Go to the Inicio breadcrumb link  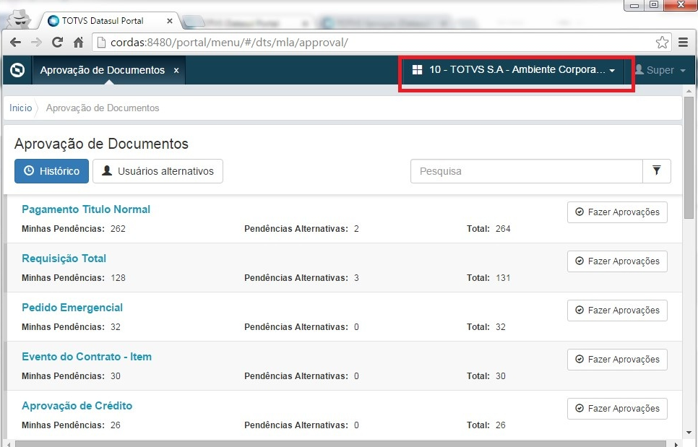coord(20,108)
